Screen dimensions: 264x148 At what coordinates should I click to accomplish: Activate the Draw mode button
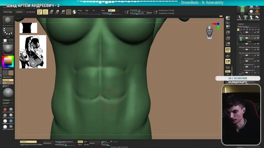[x=45, y=12]
